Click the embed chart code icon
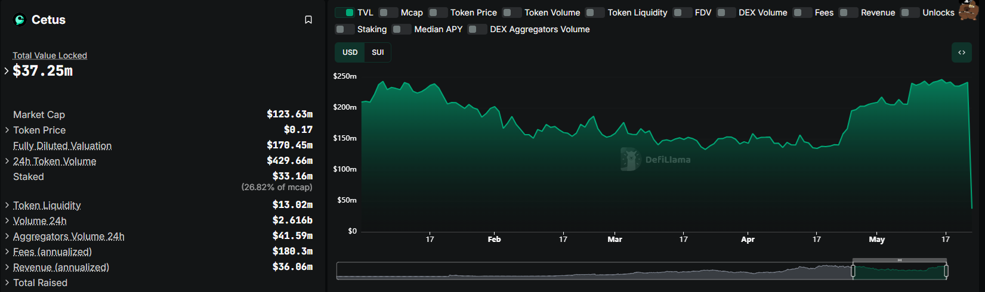 pos(961,52)
